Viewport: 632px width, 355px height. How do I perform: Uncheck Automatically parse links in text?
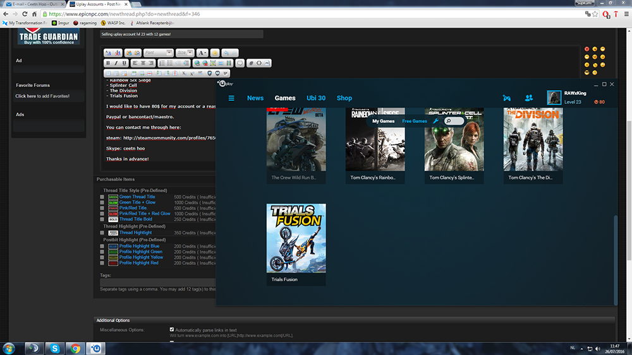[172, 329]
